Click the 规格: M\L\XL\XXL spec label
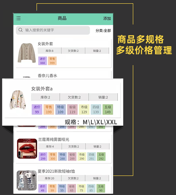176x195 pixels. click(x=91, y=122)
